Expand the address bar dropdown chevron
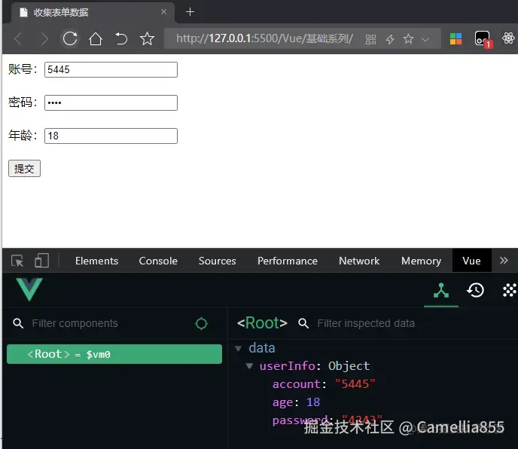The image size is (518, 449). 425,40
